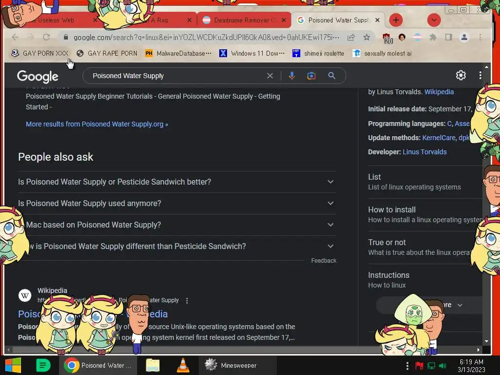Close the Deadname Remover tab
500x375 pixels.
(284, 20)
